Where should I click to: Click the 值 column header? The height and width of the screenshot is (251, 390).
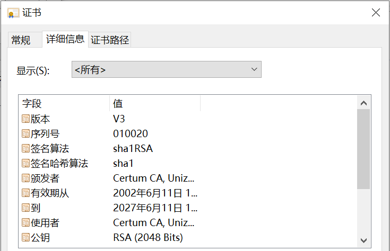coord(155,104)
